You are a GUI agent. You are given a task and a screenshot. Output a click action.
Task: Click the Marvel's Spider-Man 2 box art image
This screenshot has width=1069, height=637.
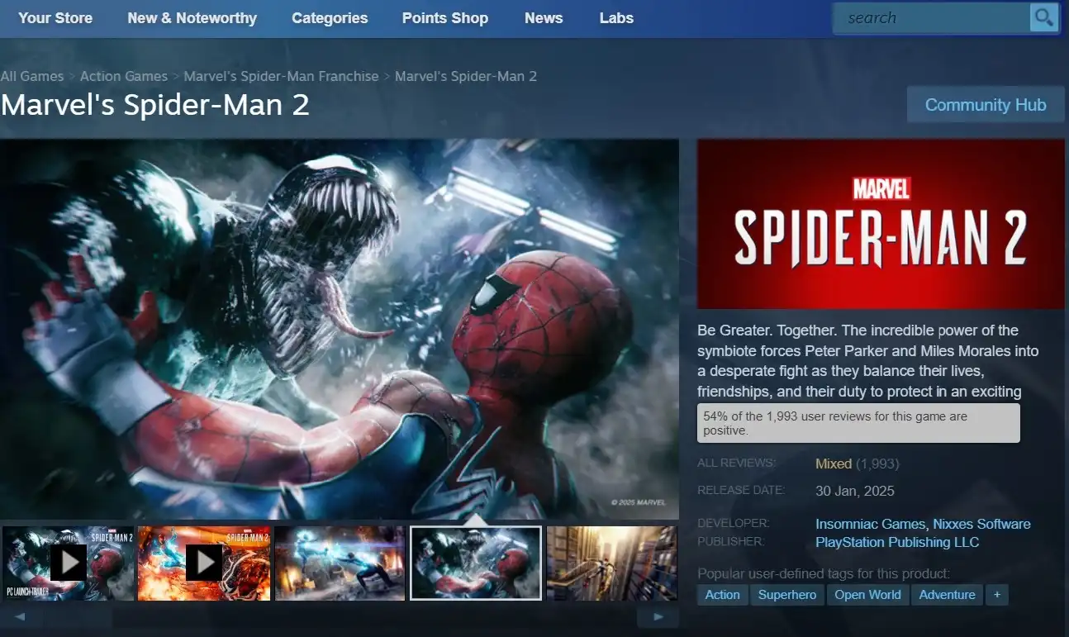click(880, 224)
